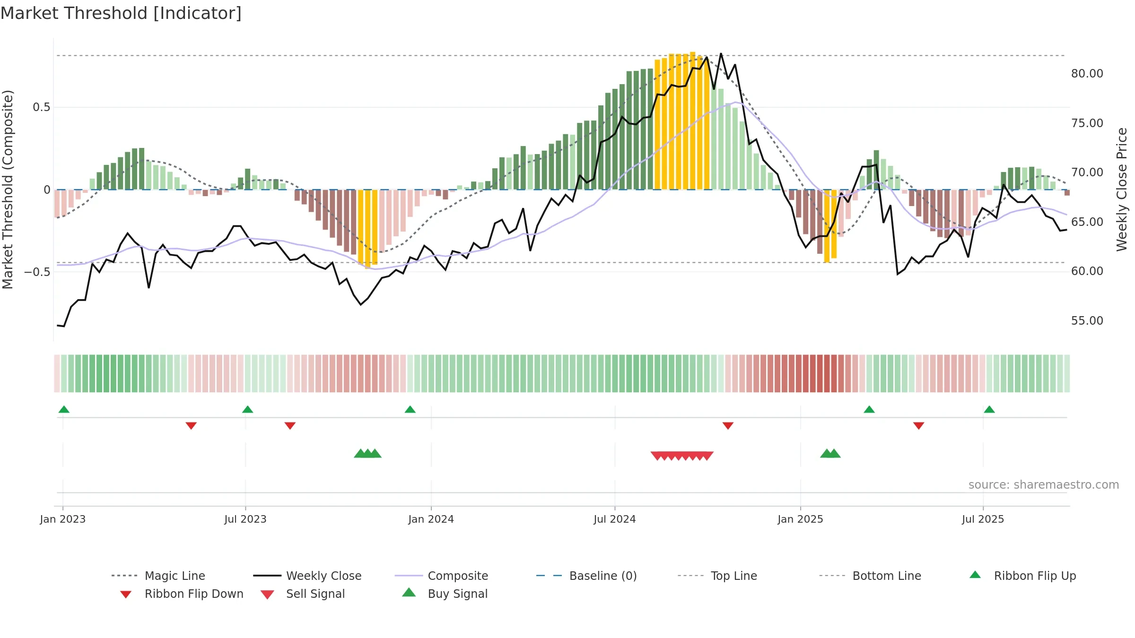Click green Ribbon Flip Up marker between Jan and Jul 2025
Screen dimensions: 1135x638
(869, 409)
